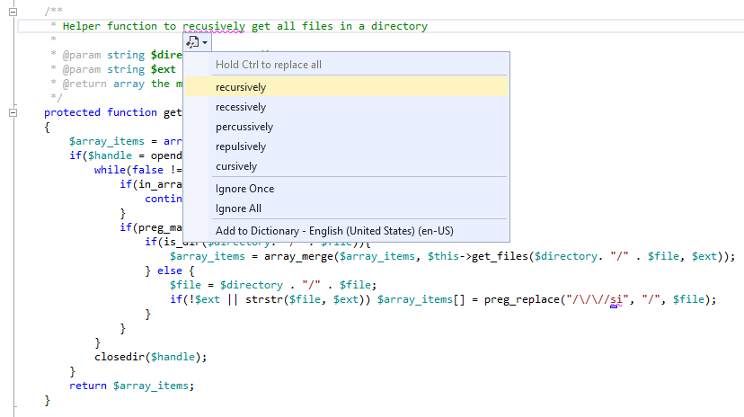Screen dimensions: 744x417
Task: Click 'closedir($handle);' line
Action: point(150,357)
